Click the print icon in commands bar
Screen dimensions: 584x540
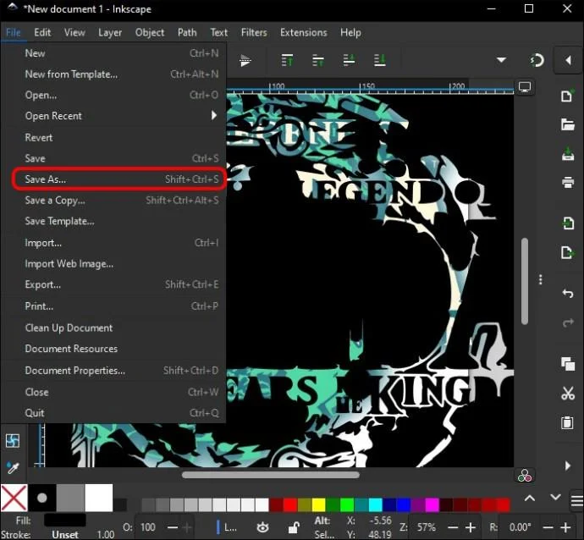click(x=568, y=182)
